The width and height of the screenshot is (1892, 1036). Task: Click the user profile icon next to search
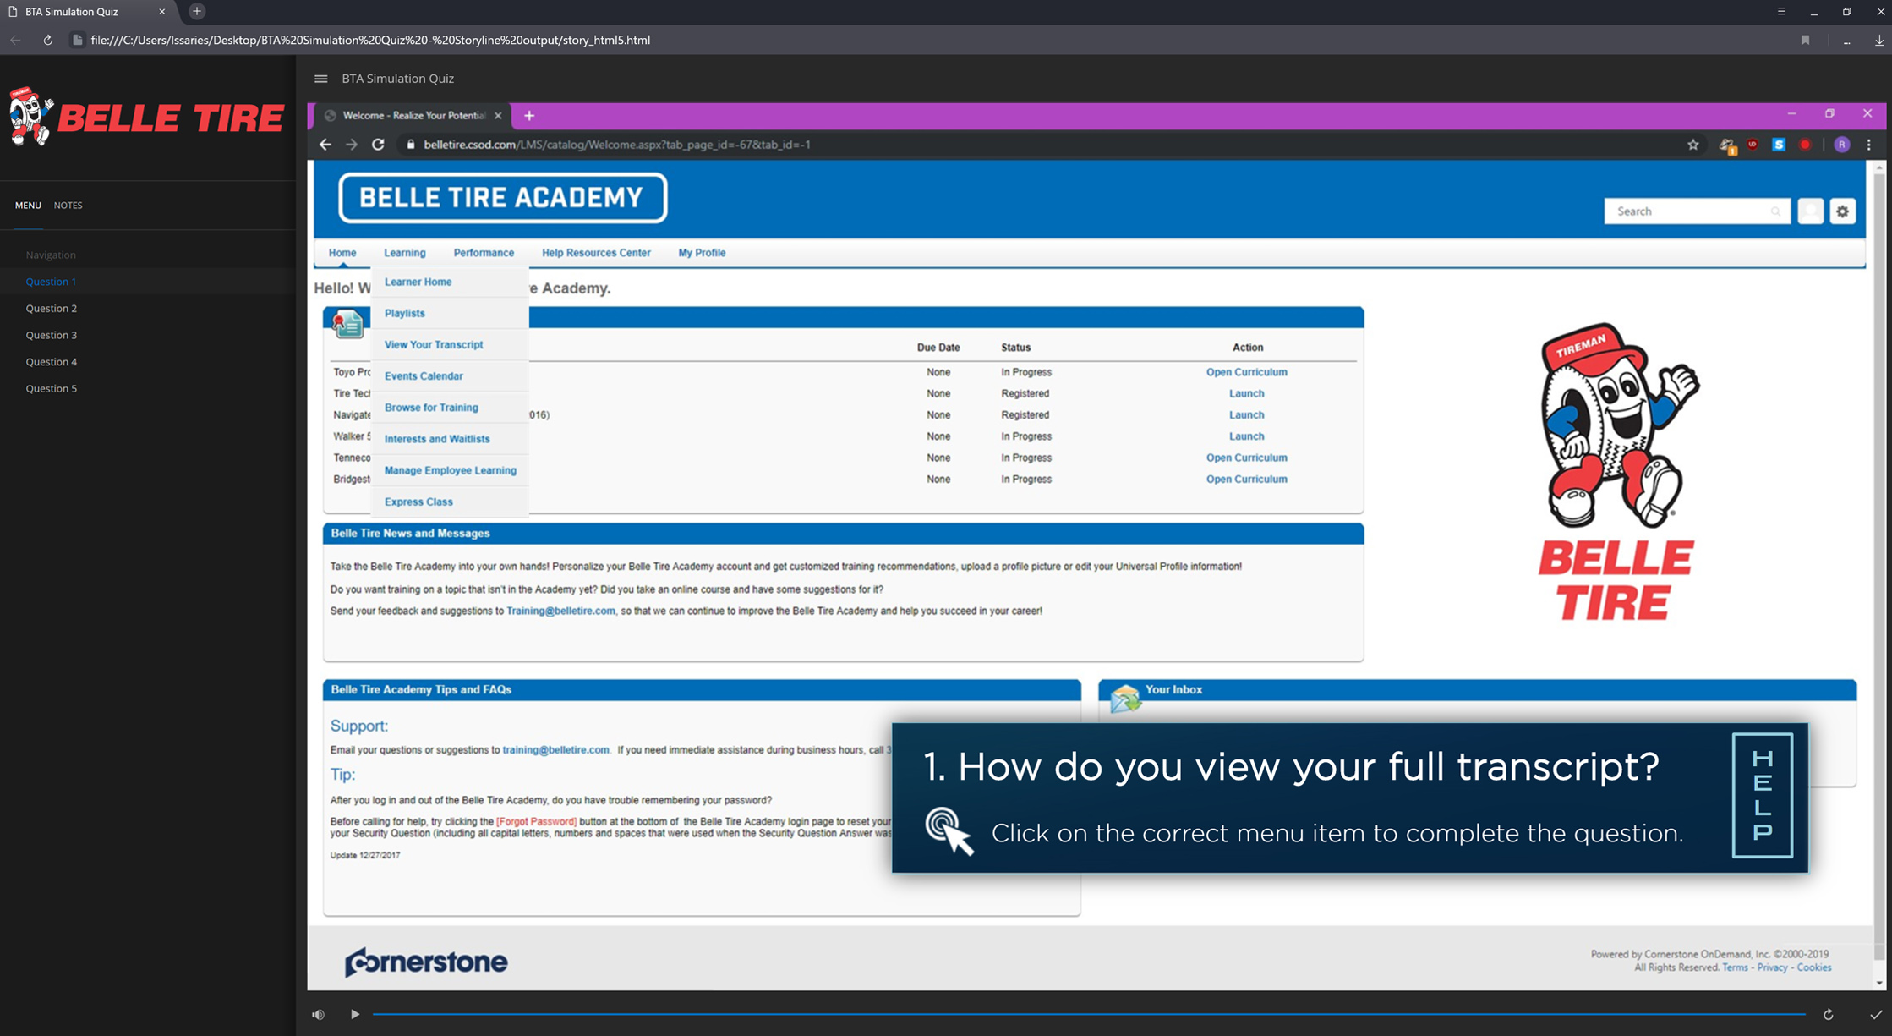1810,211
